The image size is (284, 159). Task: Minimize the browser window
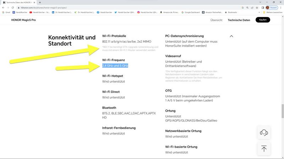pyautogui.click(x=267, y=2)
